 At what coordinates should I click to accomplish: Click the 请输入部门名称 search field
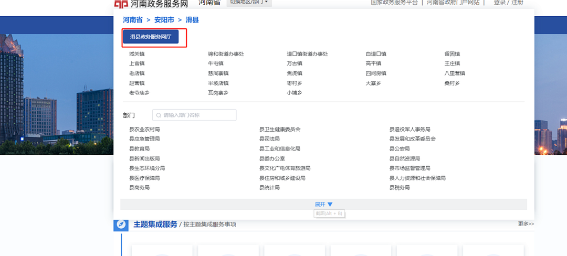(197, 115)
